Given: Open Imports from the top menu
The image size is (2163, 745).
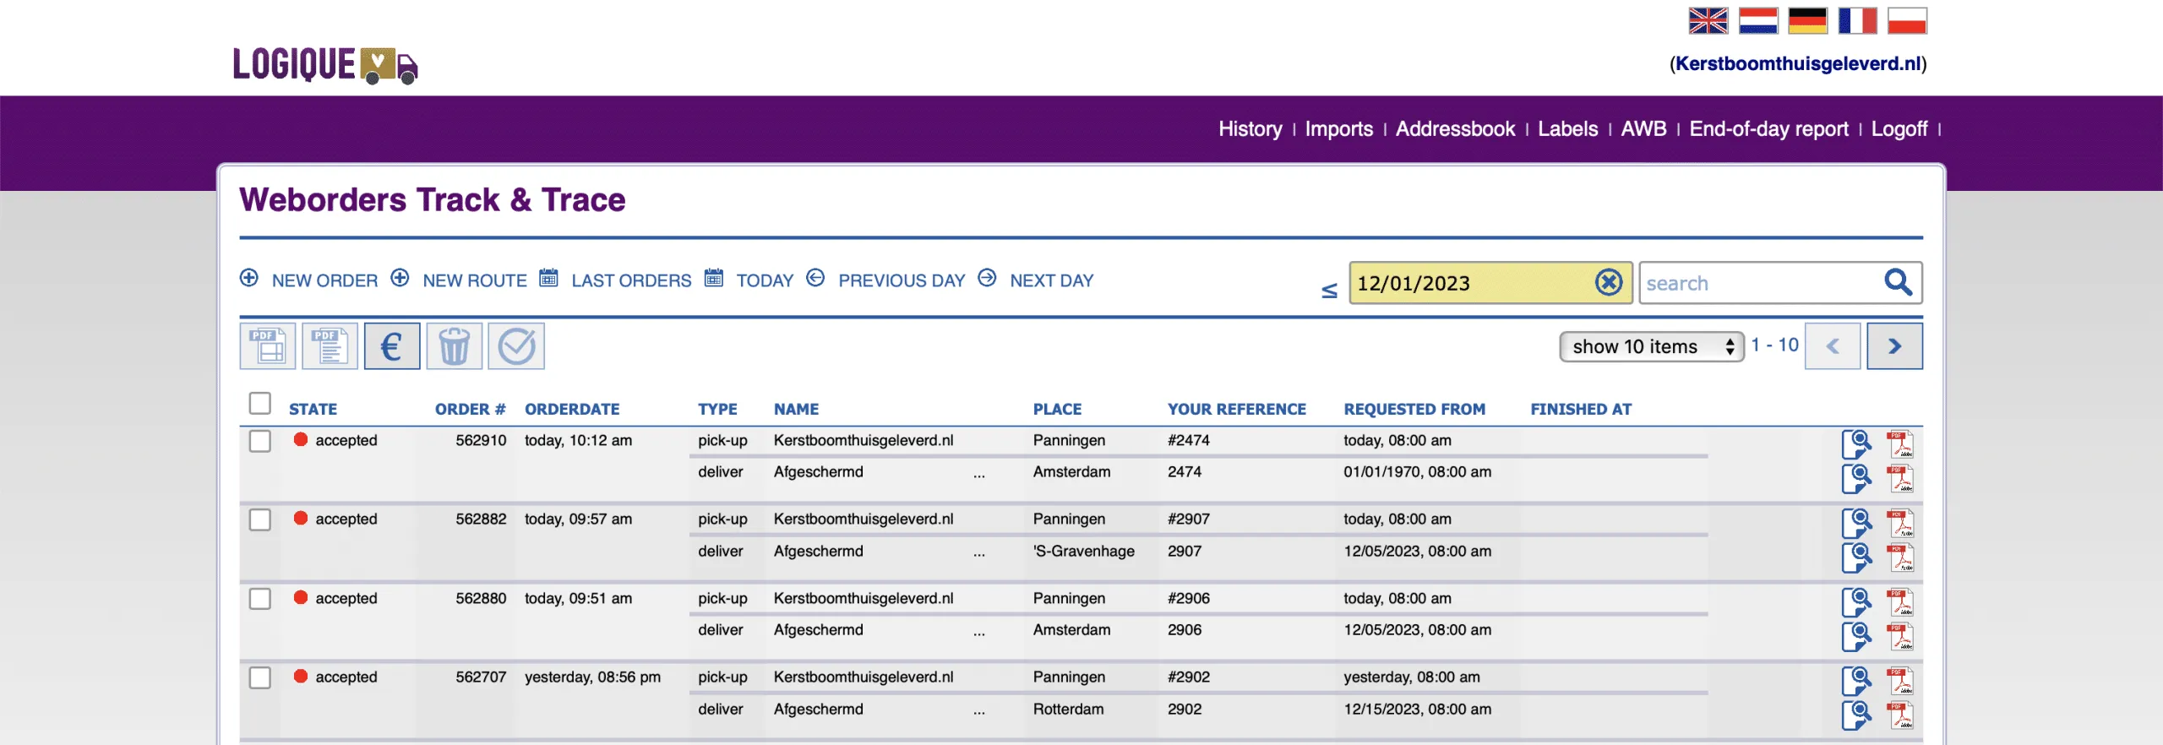Looking at the screenshot, I should [x=1338, y=129].
